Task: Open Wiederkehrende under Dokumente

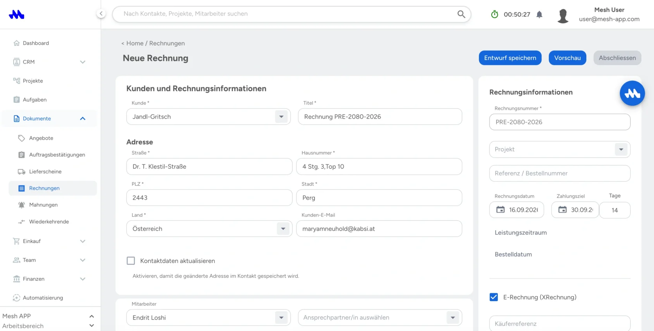Action: [49, 222]
